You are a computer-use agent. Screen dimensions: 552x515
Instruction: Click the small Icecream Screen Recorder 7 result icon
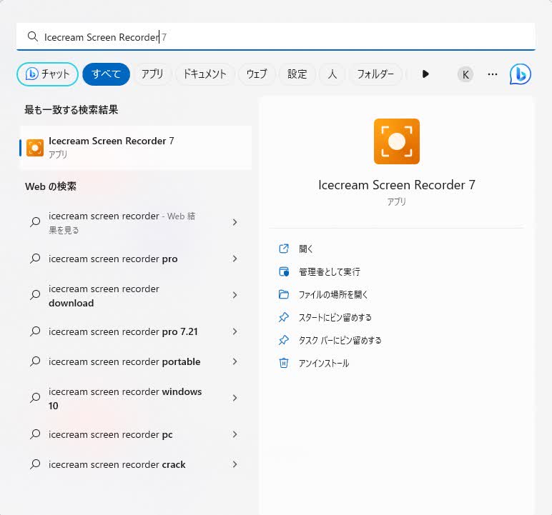coord(35,147)
